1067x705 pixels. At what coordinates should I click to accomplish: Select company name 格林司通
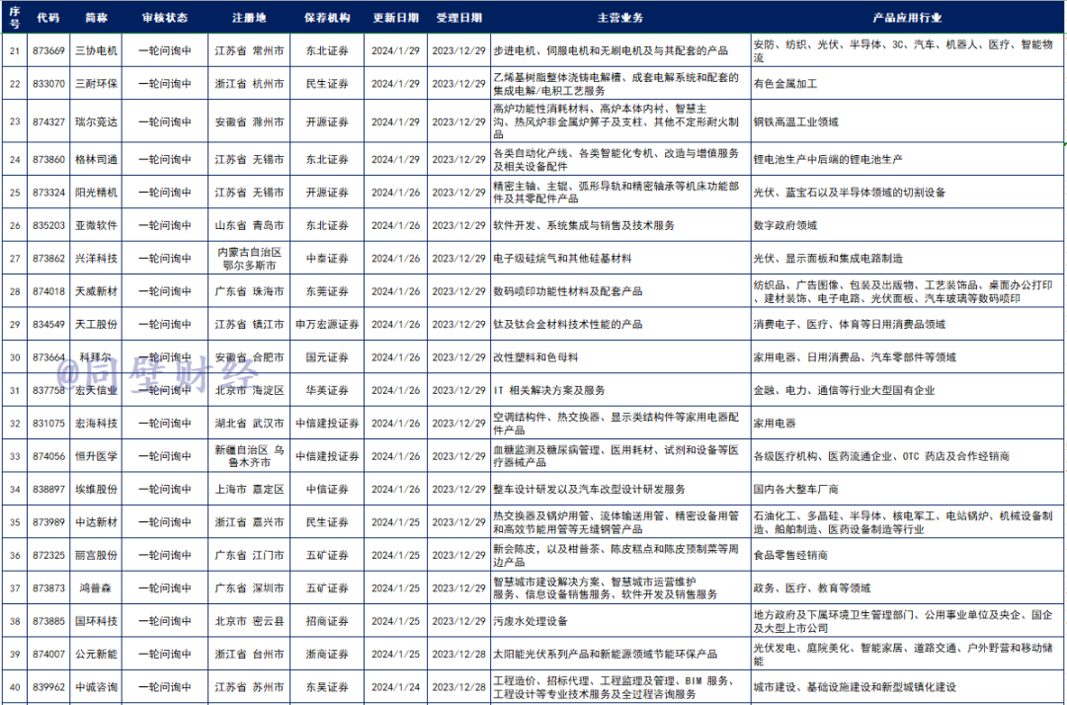point(96,160)
